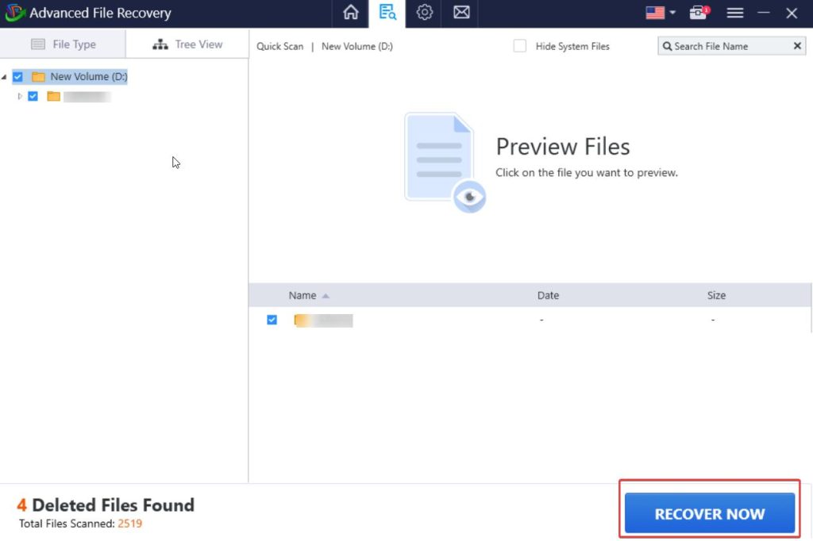This screenshot has height=541, width=813.
Task: Click the Name sort arrow indicator
Action: 326,296
